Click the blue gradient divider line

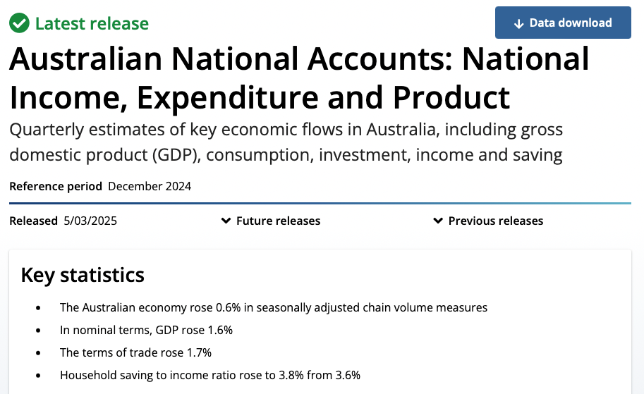tap(320, 203)
